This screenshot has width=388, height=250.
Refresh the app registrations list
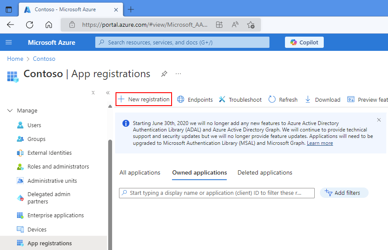(x=283, y=99)
